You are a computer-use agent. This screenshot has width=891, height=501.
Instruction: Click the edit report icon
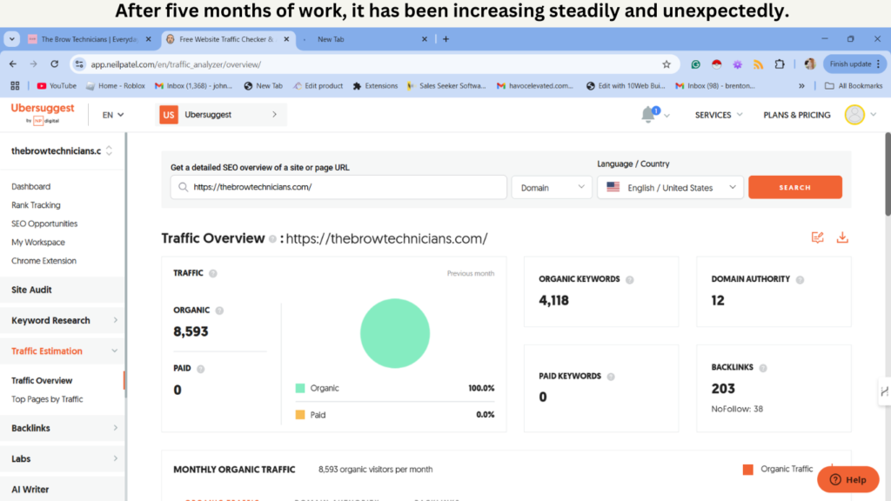pos(817,237)
